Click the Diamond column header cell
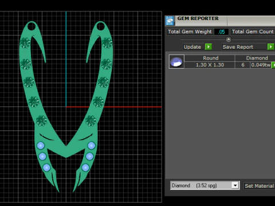 click(256, 58)
